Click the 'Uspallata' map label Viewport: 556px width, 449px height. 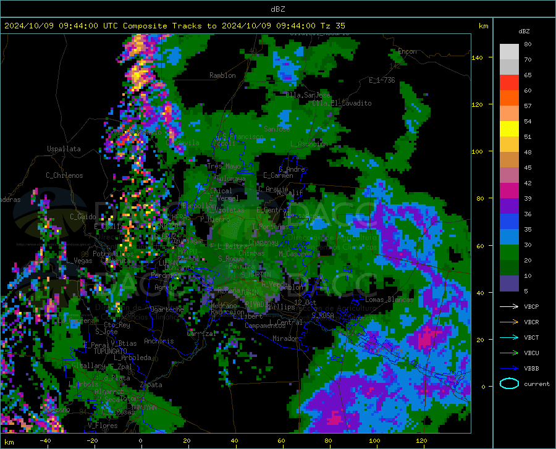tap(64, 149)
